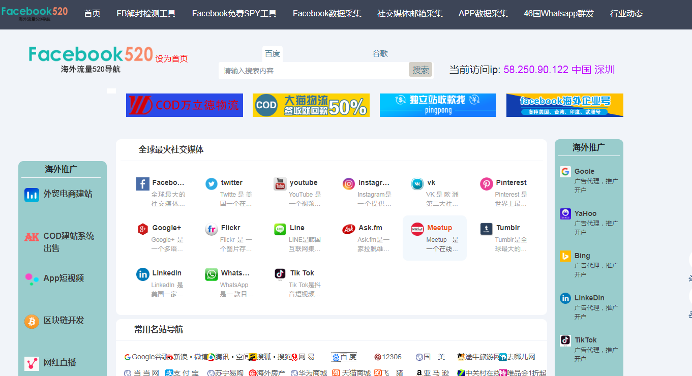Click the 外贸电商建站 chart icon
Screen dimensions: 692x376
pos(32,195)
